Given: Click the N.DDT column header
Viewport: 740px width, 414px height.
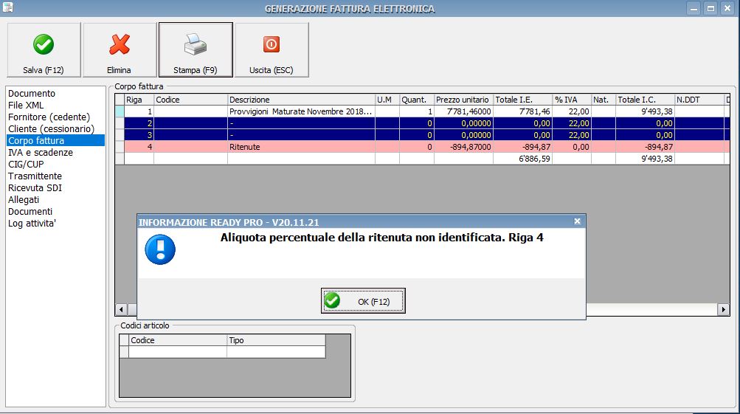Looking at the screenshot, I should coord(699,100).
